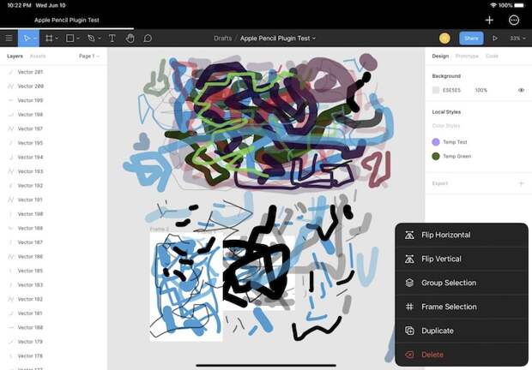The height and width of the screenshot is (370, 532).
Task: Open the Page 1 dropdown
Action: tap(89, 57)
